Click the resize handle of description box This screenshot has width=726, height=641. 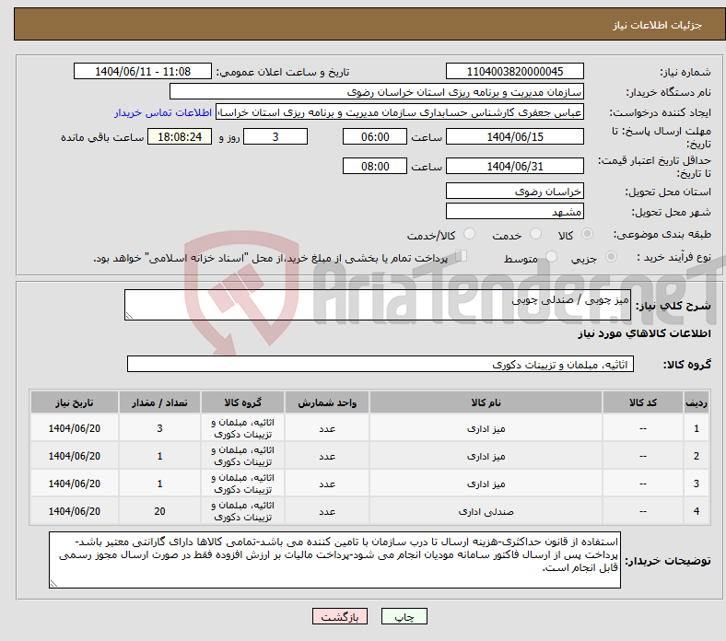129,315
